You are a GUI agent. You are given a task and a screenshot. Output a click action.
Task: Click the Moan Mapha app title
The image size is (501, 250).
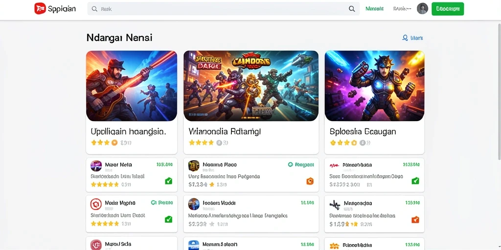coord(120,203)
